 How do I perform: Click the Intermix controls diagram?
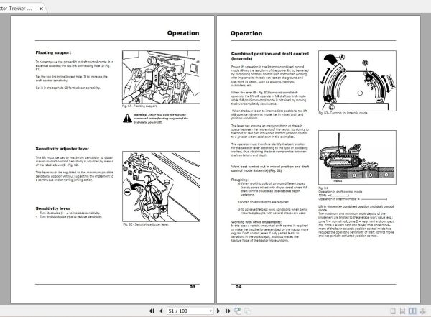point(357,81)
